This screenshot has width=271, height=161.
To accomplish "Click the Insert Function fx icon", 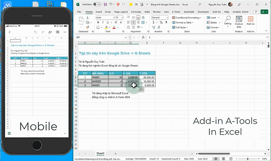I will 143,37.
